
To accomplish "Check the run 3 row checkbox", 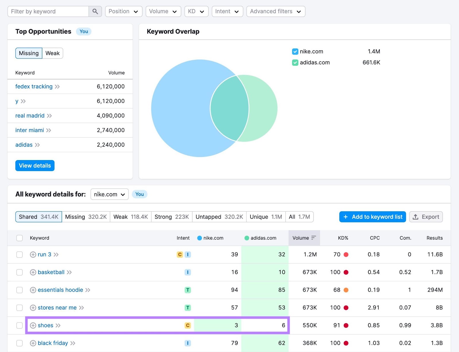I will pyautogui.click(x=20, y=255).
